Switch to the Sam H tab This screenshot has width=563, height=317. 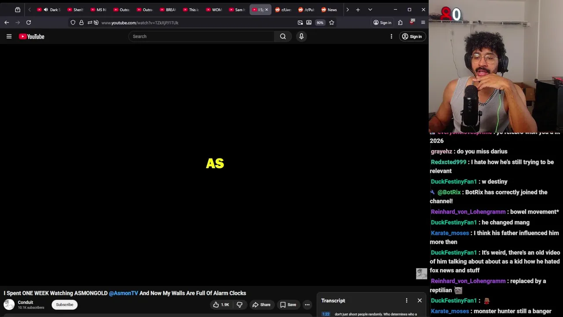tap(237, 10)
